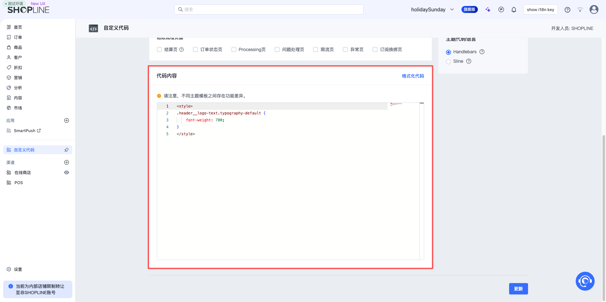Click the 格式化代码 link
The image size is (606, 302).
pos(413,76)
